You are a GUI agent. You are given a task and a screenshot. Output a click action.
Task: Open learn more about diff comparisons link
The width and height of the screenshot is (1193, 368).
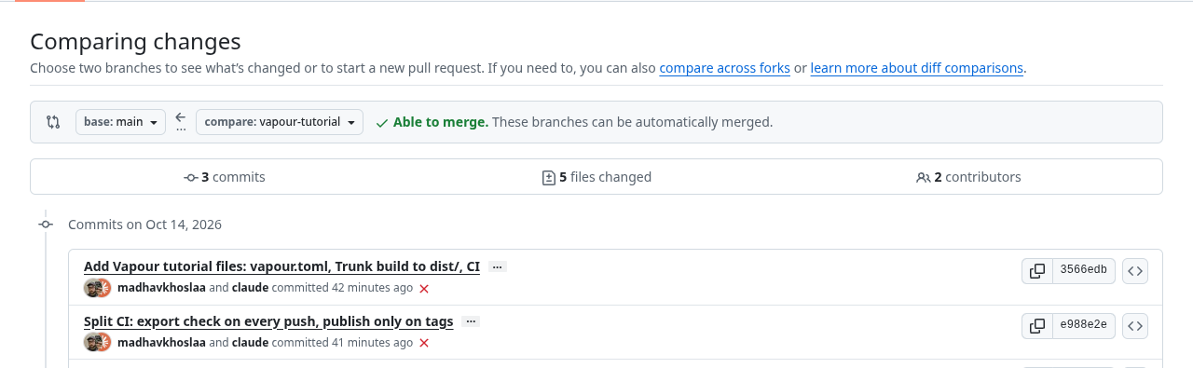point(917,68)
